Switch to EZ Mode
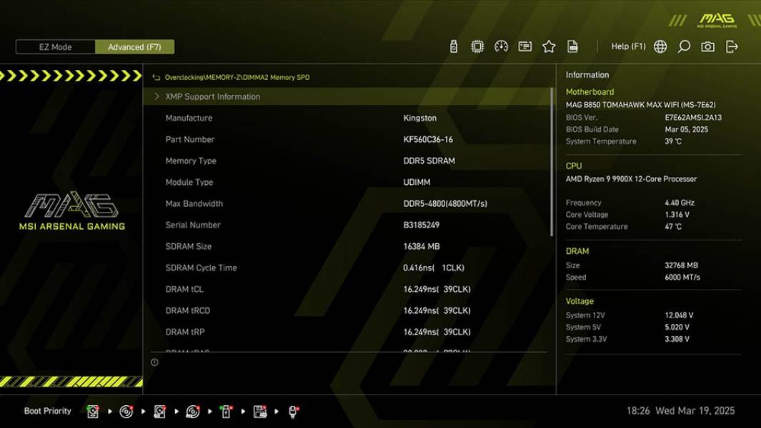 (55, 47)
